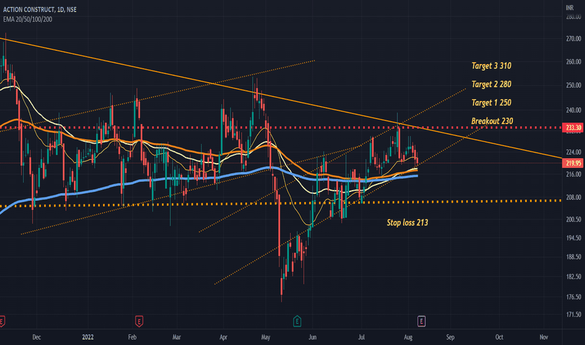Image resolution: width=585 pixels, height=345 pixels.
Task: Click the 270.00 price scale value
Action: (x=574, y=39)
